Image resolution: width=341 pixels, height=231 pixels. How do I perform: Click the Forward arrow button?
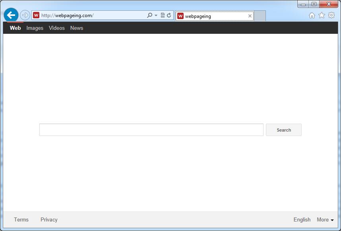pyautogui.click(x=25, y=15)
